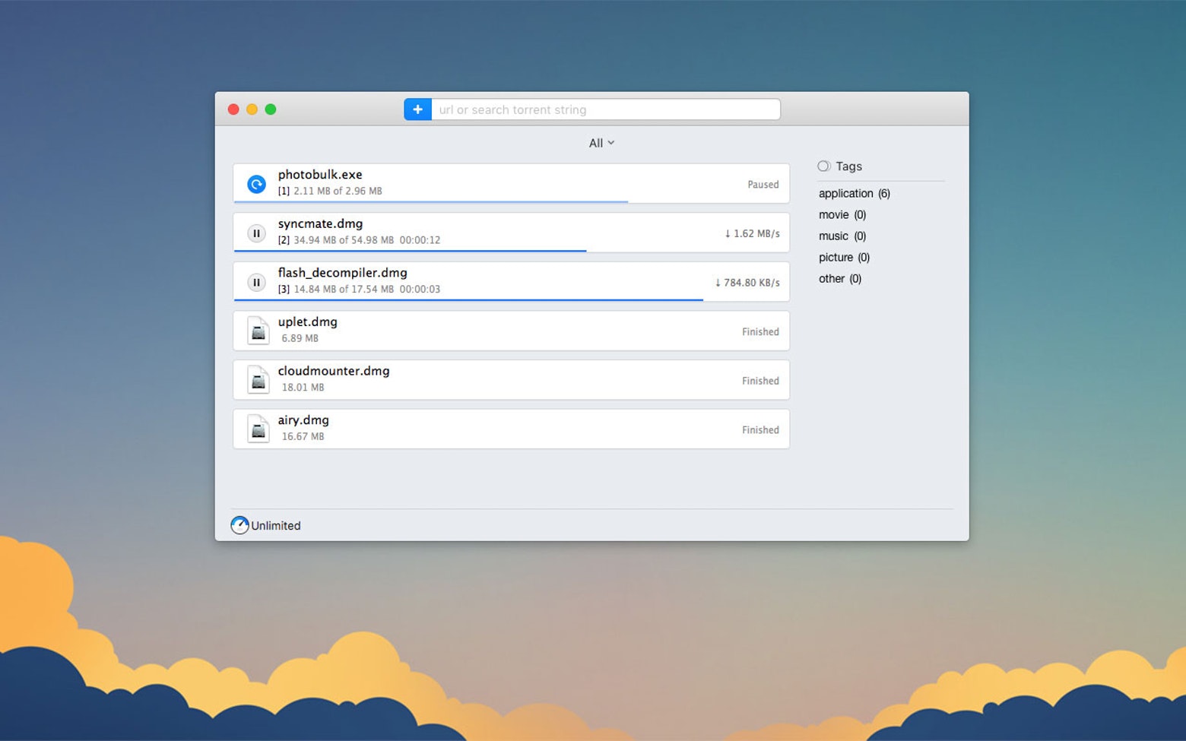Click the plus icon to add a torrent
The width and height of the screenshot is (1186, 741).
tap(417, 109)
